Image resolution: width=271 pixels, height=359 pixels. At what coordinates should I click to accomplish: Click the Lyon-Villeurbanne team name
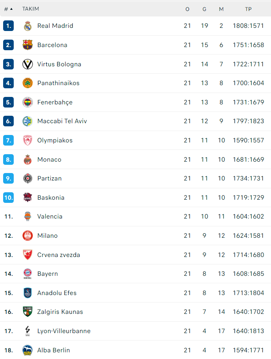coord(64,331)
